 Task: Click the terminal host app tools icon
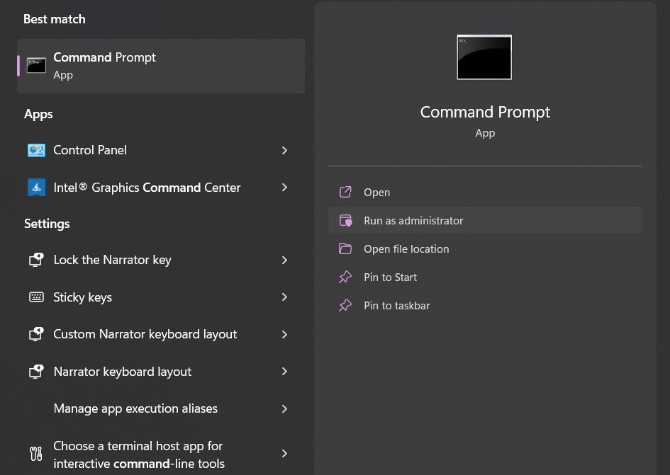point(36,454)
